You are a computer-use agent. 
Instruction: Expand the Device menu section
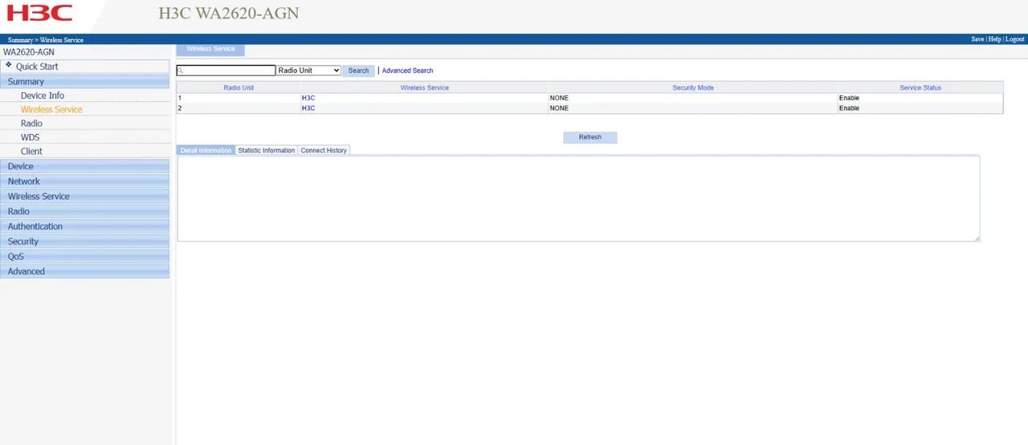pyautogui.click(x=21, y=167)
